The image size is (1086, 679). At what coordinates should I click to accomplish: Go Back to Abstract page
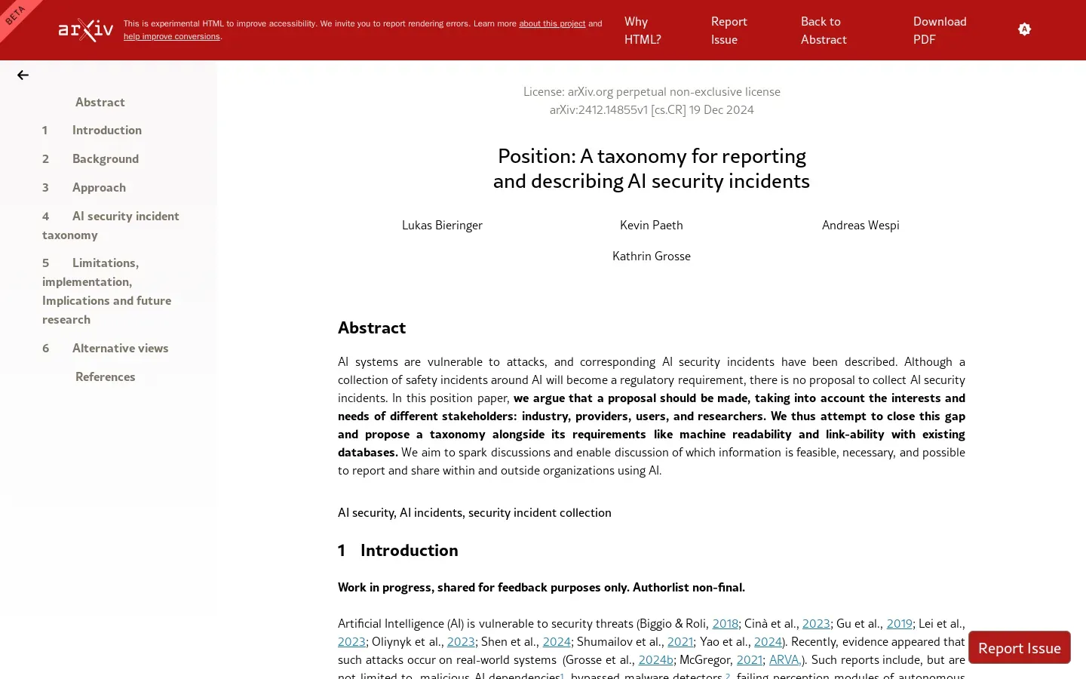[x=823, y=31]
